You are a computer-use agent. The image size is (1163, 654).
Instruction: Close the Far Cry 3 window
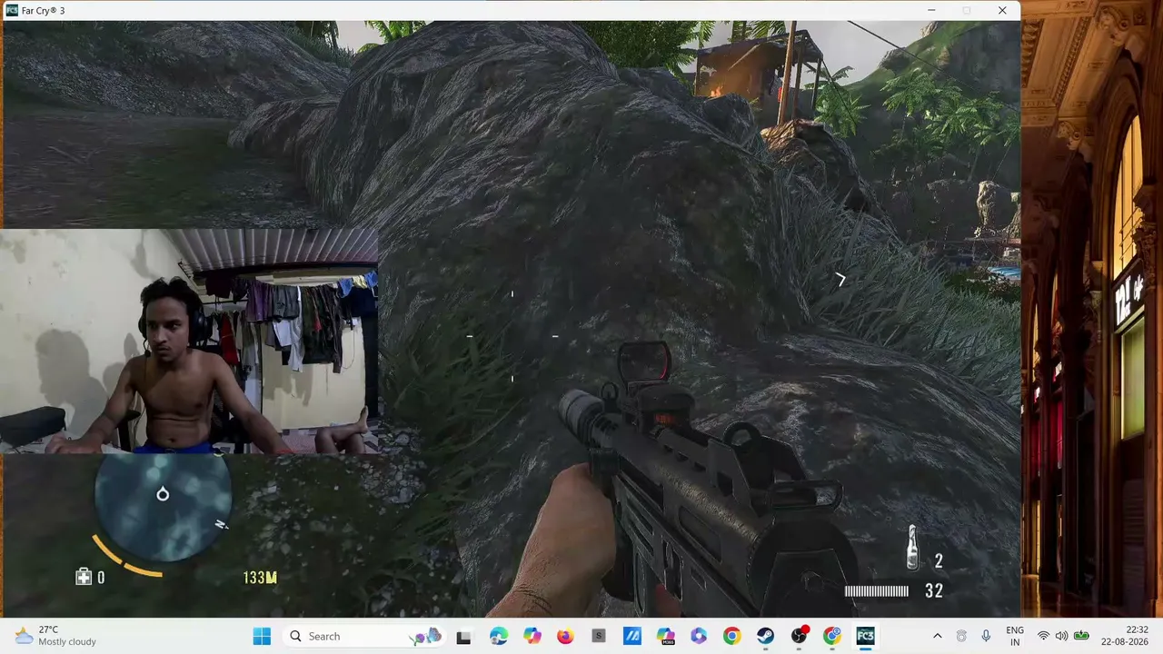pyautogui.click(x=1002, y=10)
